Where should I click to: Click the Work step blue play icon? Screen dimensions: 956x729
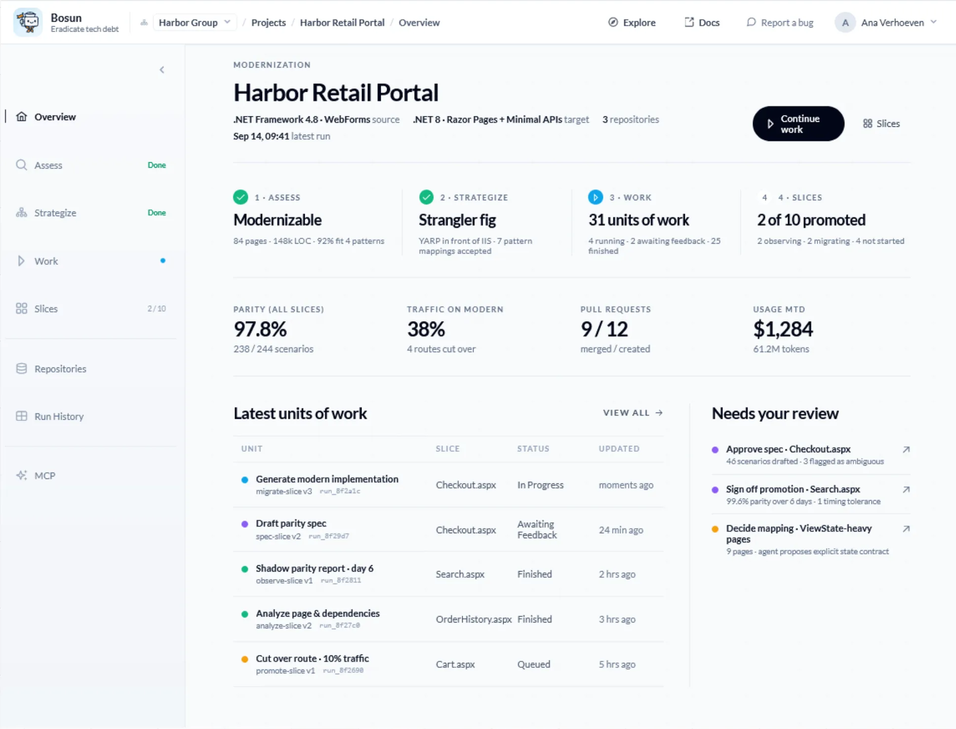[x=596, y=197]
